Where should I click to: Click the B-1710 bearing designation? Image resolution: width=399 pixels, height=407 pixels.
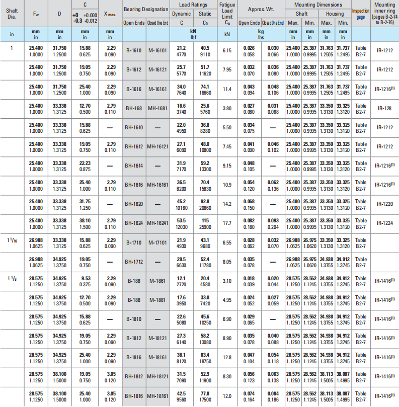[x=133, y=242]
